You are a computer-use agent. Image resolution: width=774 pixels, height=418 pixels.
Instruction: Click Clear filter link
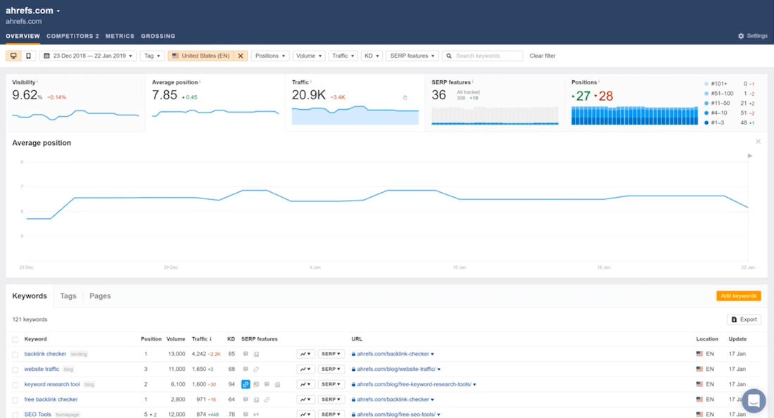pos(543,56)
